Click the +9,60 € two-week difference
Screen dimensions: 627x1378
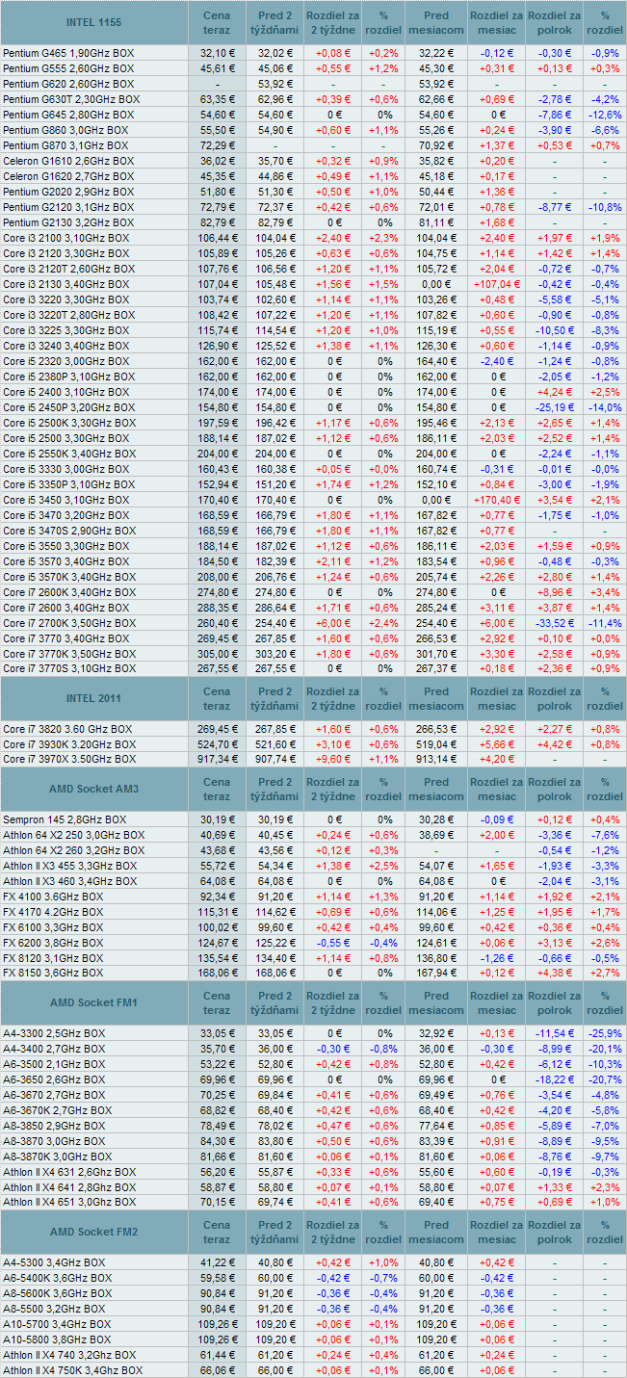(x=333, y=760)
